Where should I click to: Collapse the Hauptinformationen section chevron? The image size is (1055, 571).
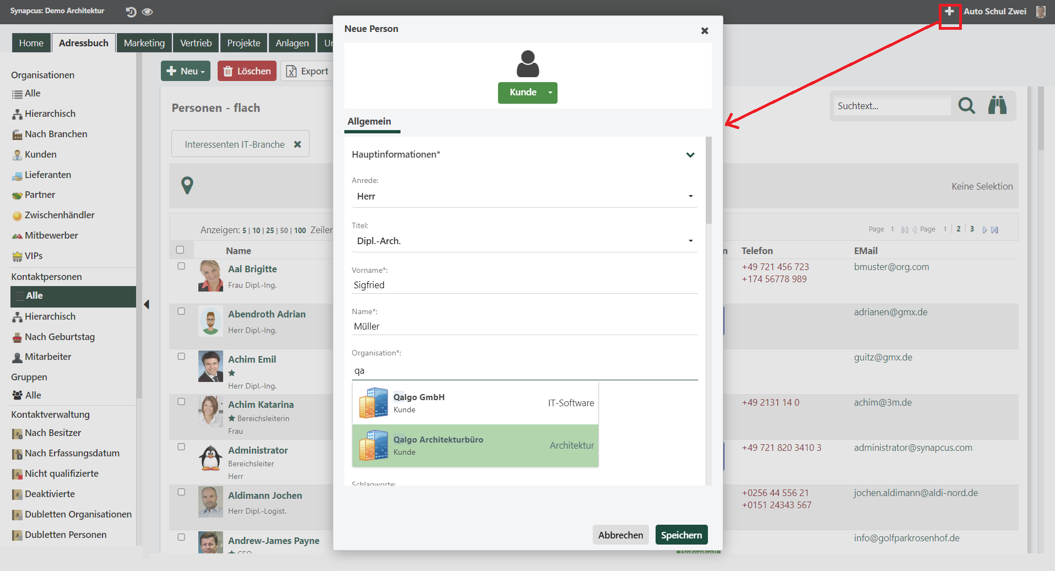(x=690, y=155)
